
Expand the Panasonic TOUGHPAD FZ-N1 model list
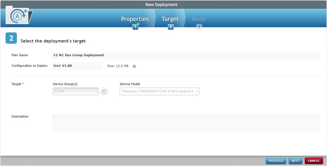pos(196,91)
